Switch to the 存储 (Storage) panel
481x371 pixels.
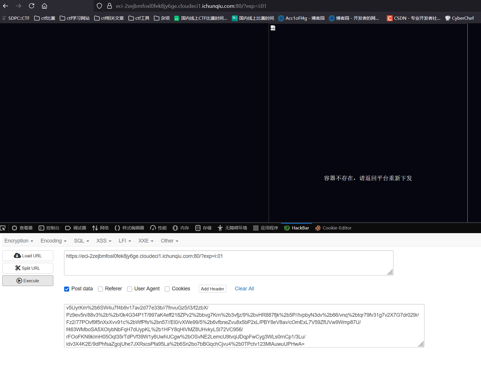coord(203,228)
